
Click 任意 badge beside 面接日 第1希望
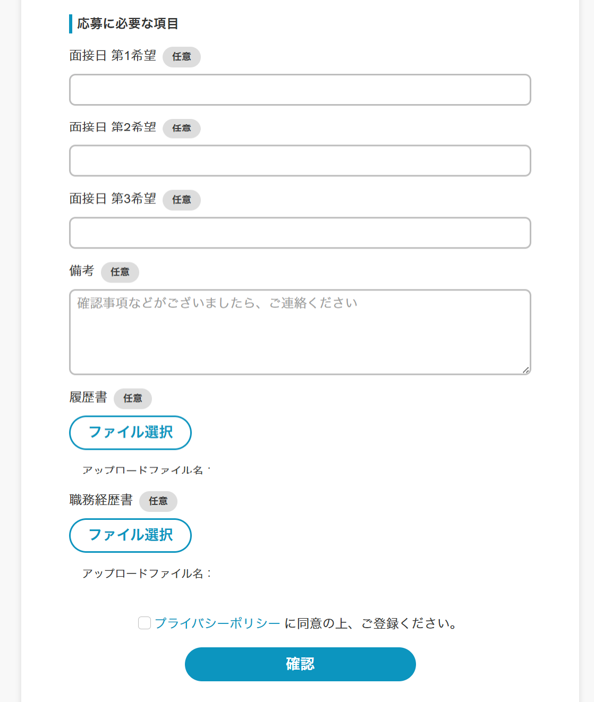(x=182, y=57)
